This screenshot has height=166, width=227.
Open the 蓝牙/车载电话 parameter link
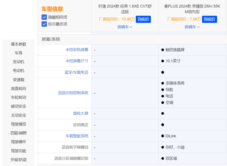[x=76, y=72]
